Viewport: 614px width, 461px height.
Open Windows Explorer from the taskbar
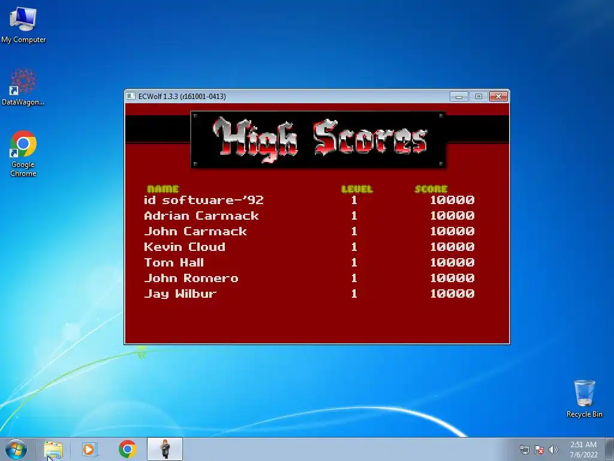pos(53,449)
